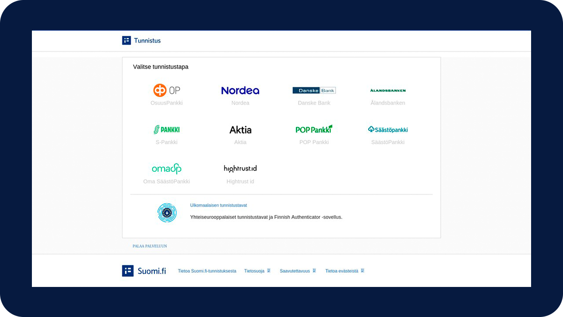Select the S-Pankki logo

point(167,130)
